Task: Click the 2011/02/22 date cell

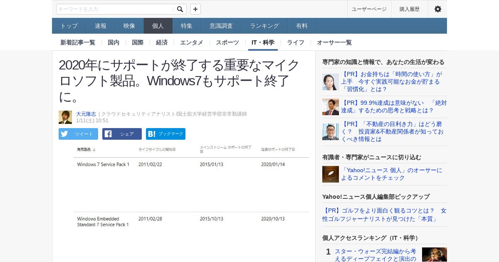Action: [x=150, y=164]
